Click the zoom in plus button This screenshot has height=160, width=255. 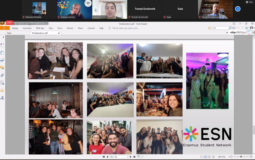coord(251,157)
